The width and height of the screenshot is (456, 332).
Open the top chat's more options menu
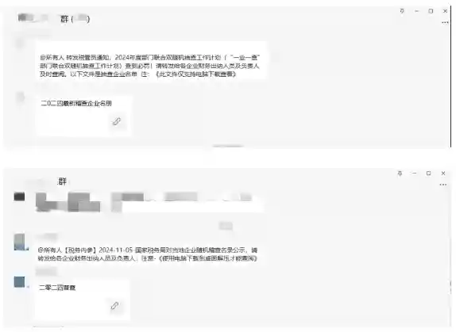point(445,22)
